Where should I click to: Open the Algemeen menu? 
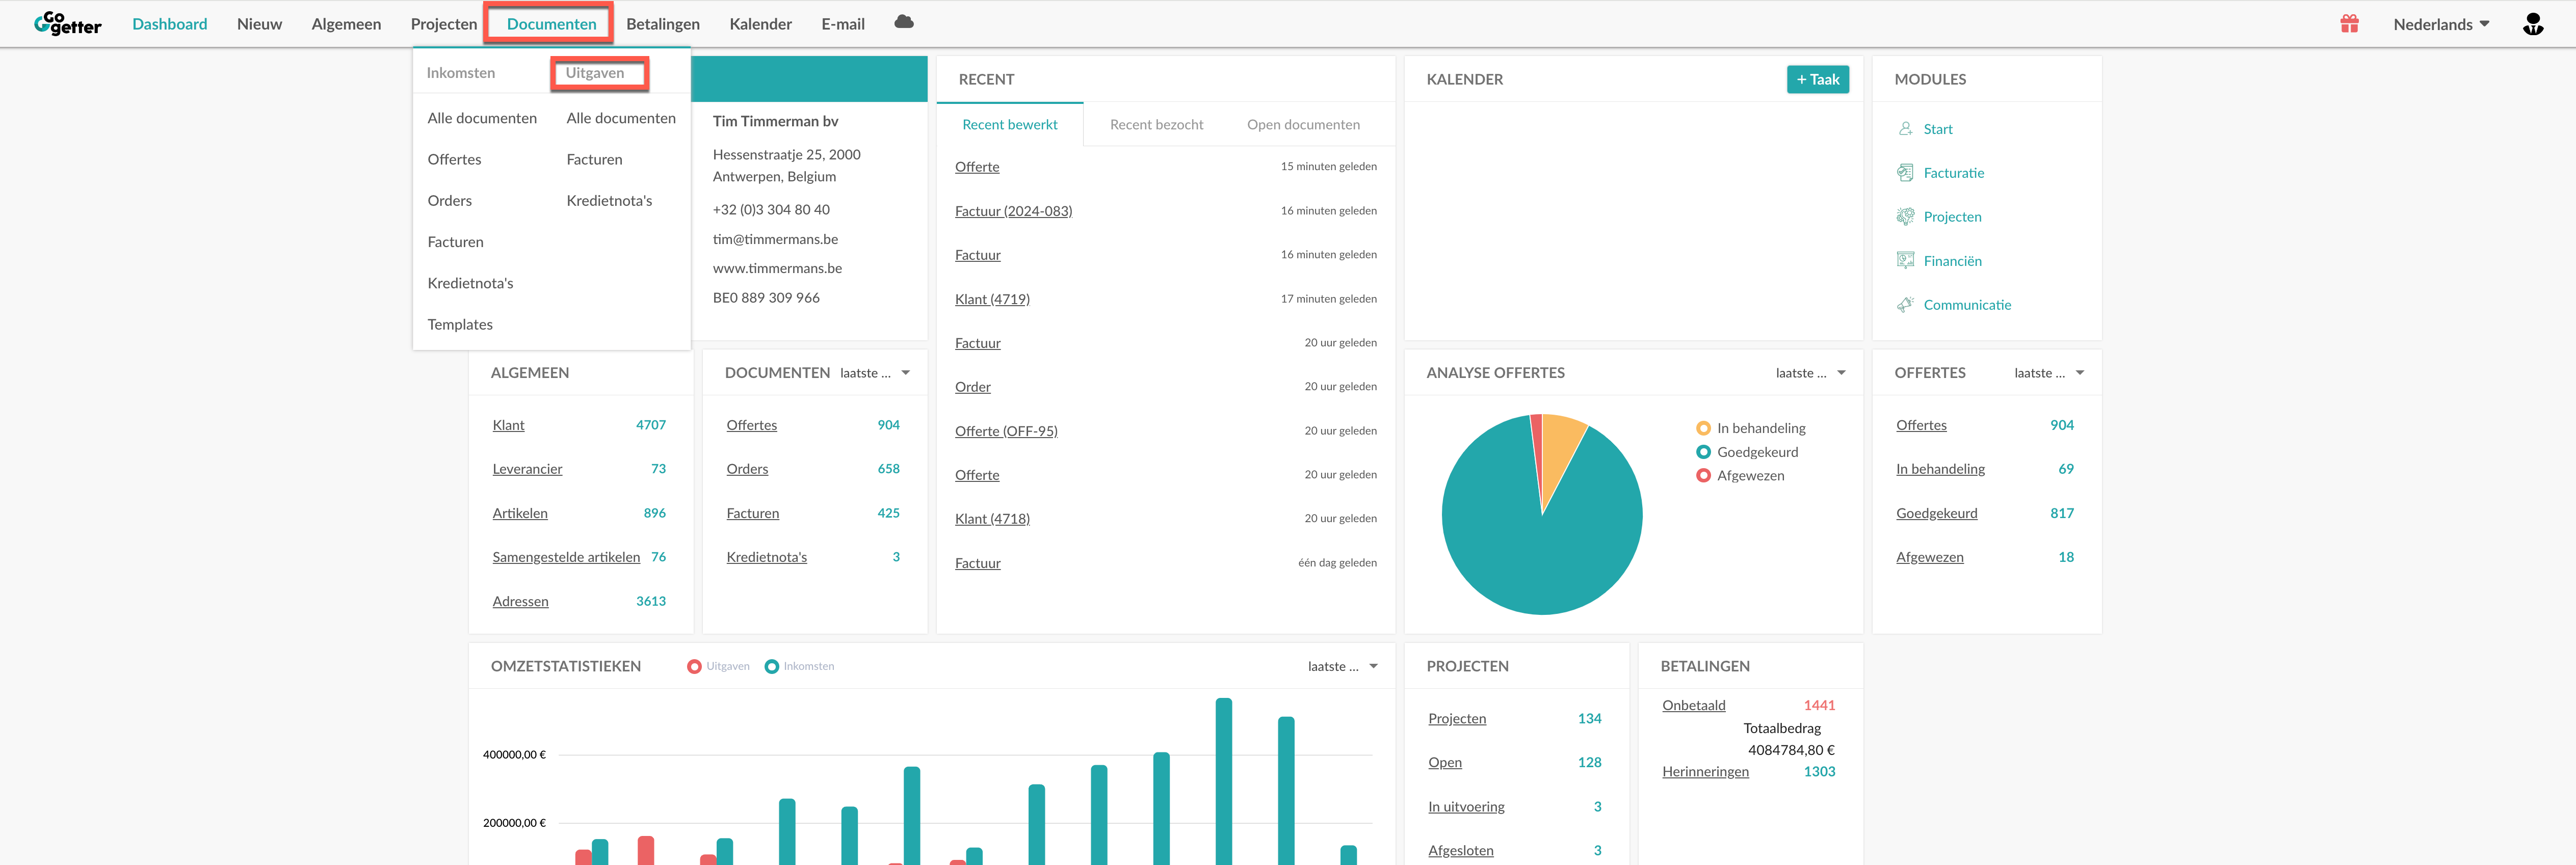click(346, 24)
